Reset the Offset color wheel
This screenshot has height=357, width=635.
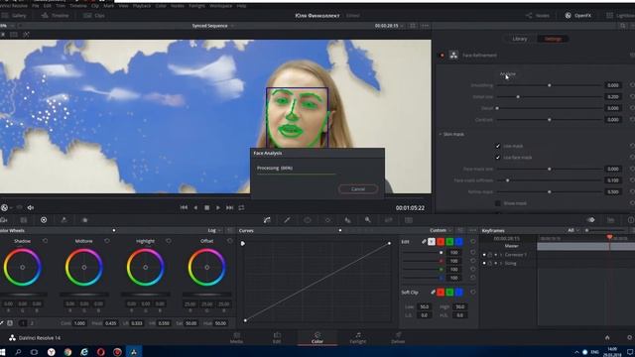pyautogui.click(x=229, y=241)
